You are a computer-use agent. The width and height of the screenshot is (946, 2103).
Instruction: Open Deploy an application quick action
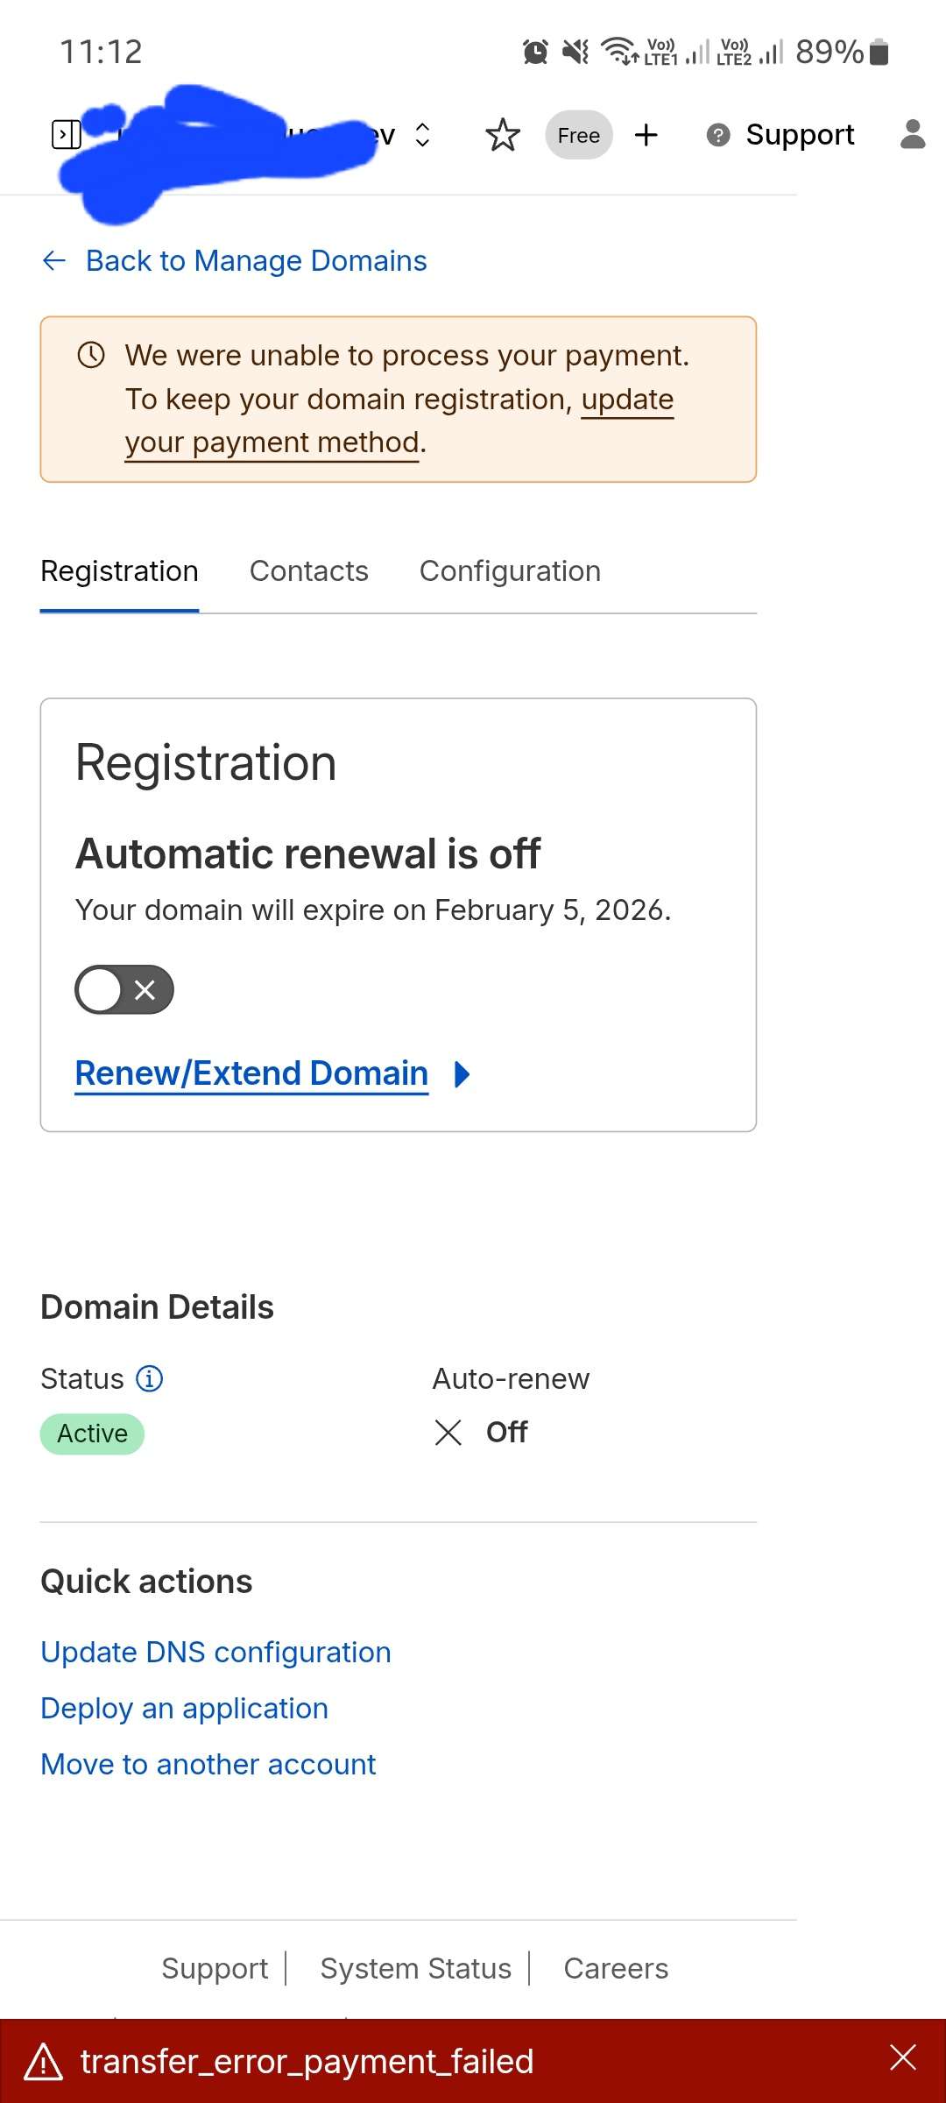pos(184,1709)
